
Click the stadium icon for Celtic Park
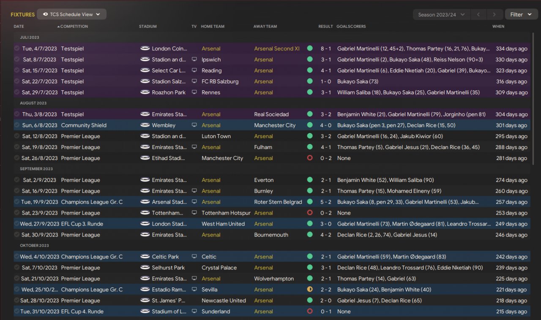coord(145,257)
